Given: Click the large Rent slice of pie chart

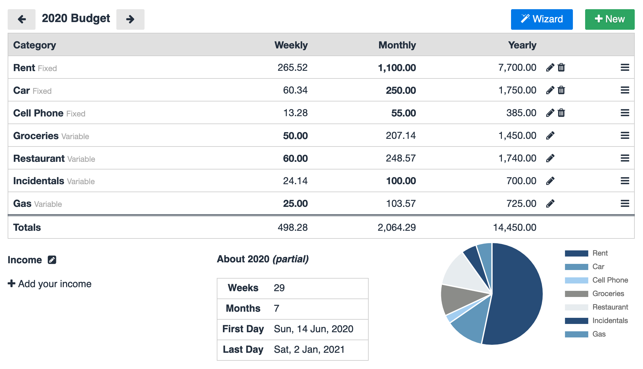Looking at the screenshot, I should coord(517,294).
